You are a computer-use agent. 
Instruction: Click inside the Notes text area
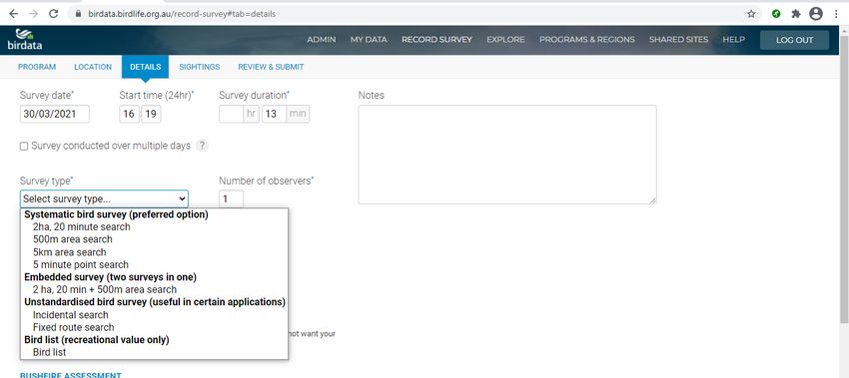click(507, 155)
